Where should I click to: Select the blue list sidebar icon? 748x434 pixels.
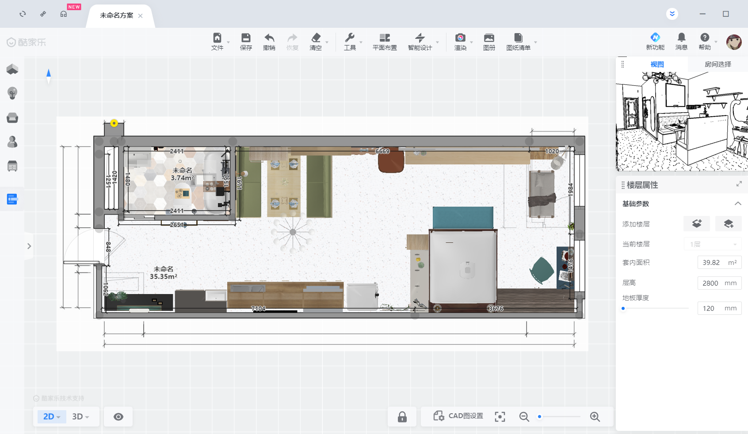12,199
